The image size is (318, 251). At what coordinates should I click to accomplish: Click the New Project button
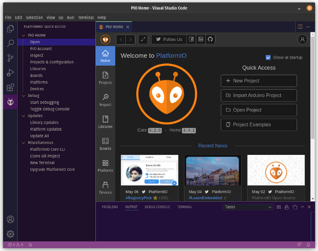(x=258, y=81)
